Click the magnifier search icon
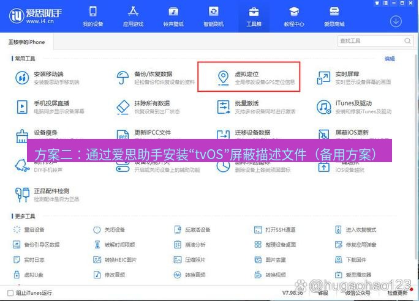Viewport: 419px width, 301px height. [407, 41]
